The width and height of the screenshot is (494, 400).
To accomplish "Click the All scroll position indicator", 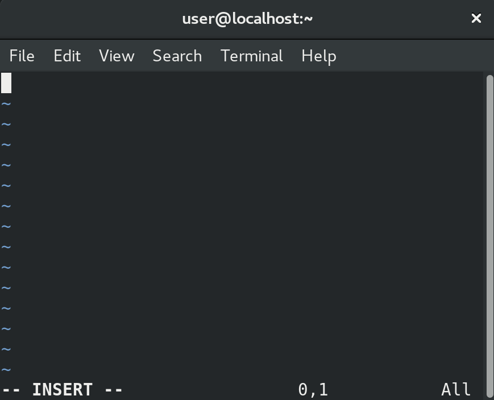I will click(x=456, y=390).
